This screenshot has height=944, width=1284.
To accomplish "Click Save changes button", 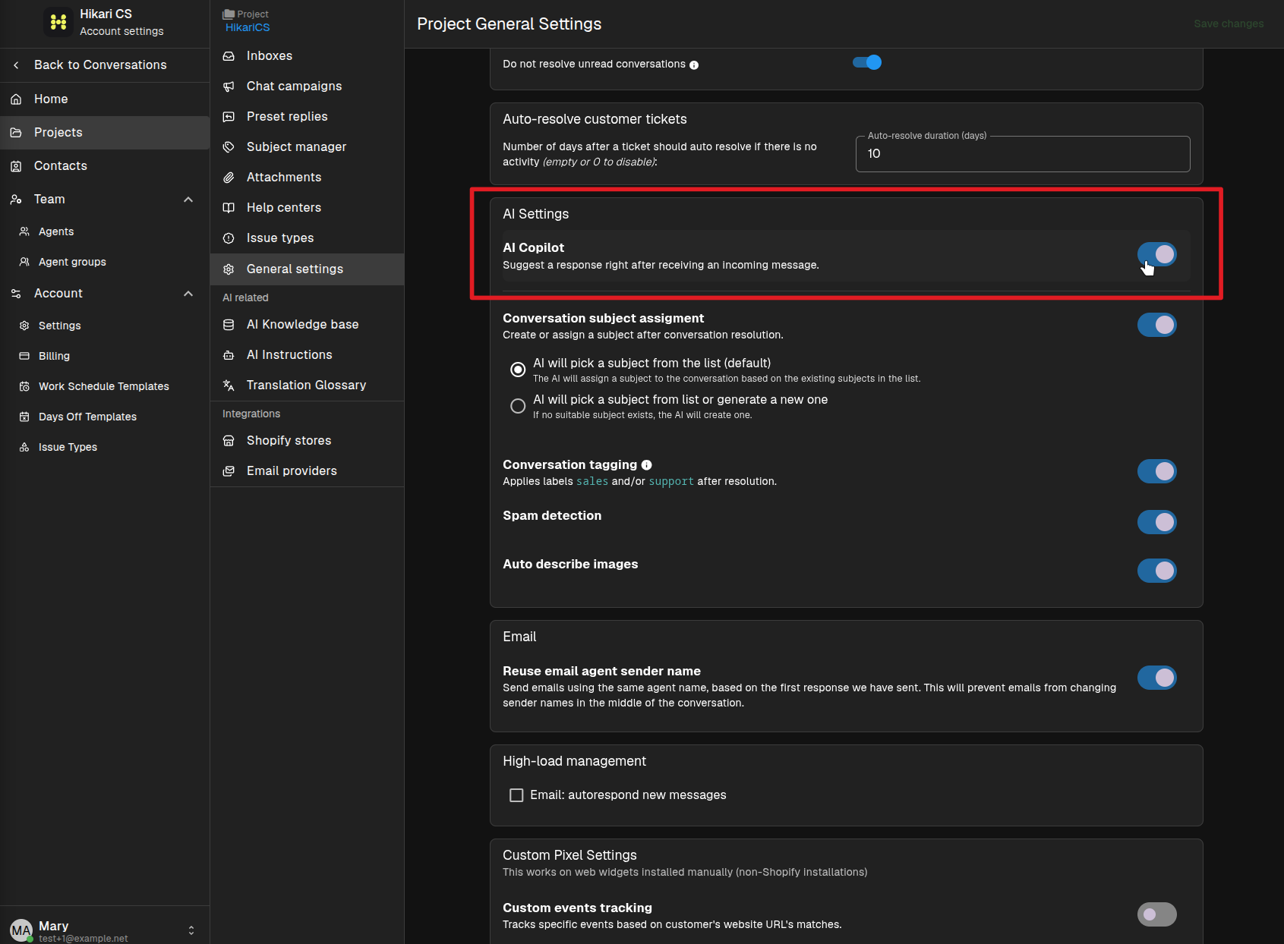I will [x=1229, y=24].
